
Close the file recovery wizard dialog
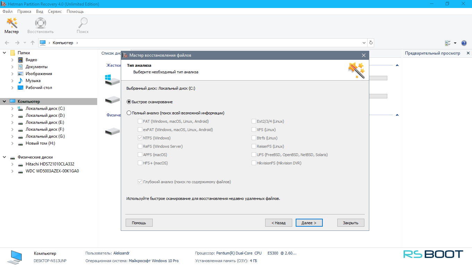(363, 55)
